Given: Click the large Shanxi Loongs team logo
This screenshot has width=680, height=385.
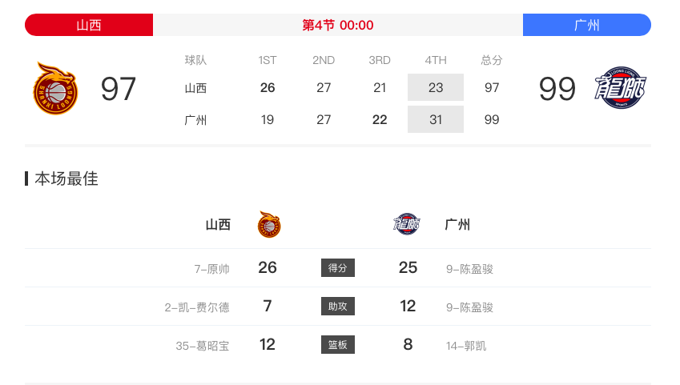Looking at the screenshot, I should pyautogui.click(x=55, y=88).
